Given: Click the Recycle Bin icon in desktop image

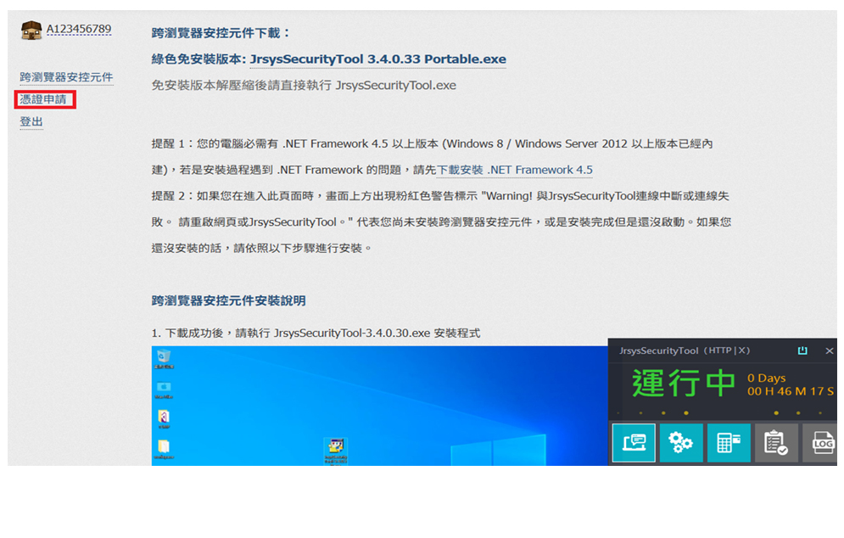Looking at the screenshot, I should tap(165, 358).
